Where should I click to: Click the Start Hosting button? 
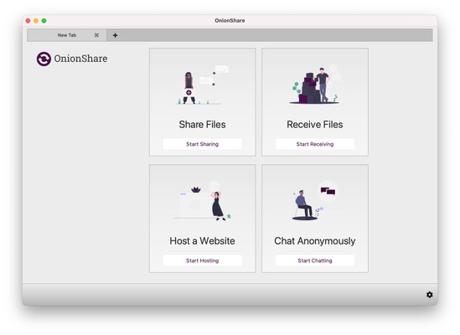point(202,260)
